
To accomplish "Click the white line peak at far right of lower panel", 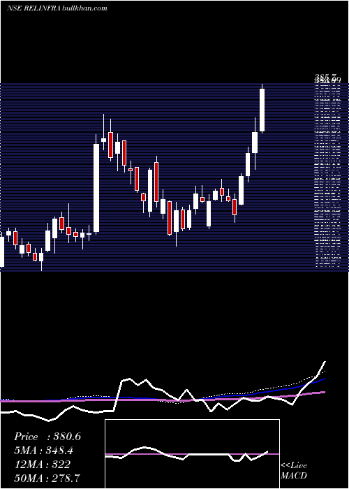I will tap(325, 363).
